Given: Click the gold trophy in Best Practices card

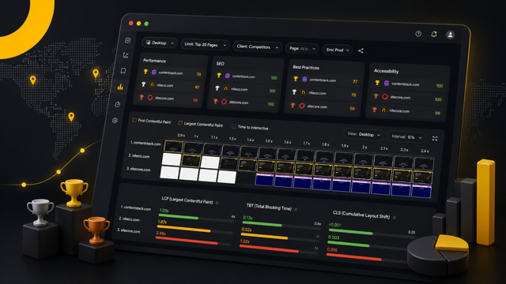Looking at the screenshot, I should tap(296, 79).
